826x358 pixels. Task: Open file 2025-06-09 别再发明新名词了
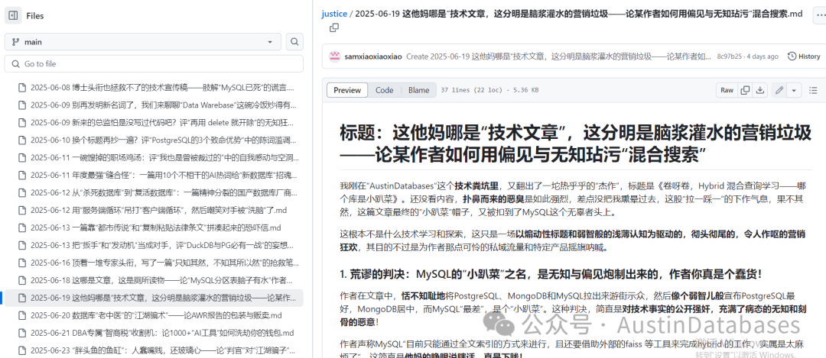[x=154, y=105]
